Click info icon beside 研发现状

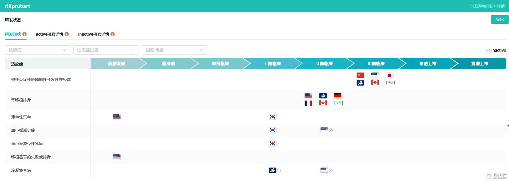point(24,34)
